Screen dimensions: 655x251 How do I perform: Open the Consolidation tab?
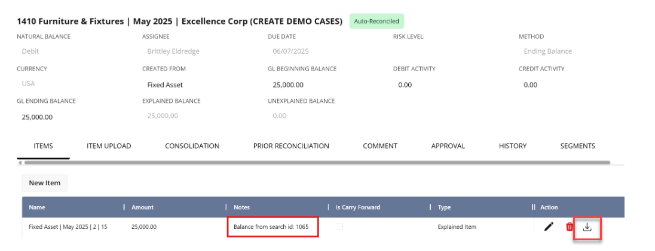[x=192, y=146]
